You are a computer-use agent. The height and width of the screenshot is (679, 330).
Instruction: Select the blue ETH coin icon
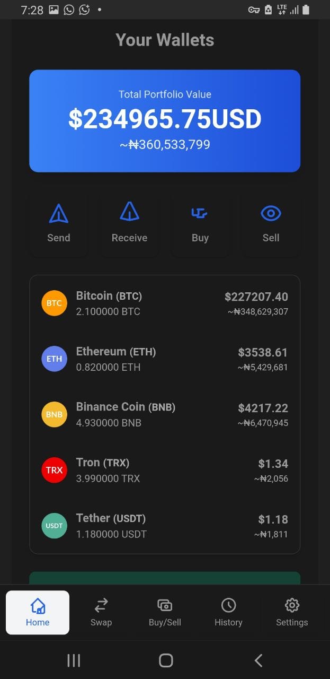point(54,359)
